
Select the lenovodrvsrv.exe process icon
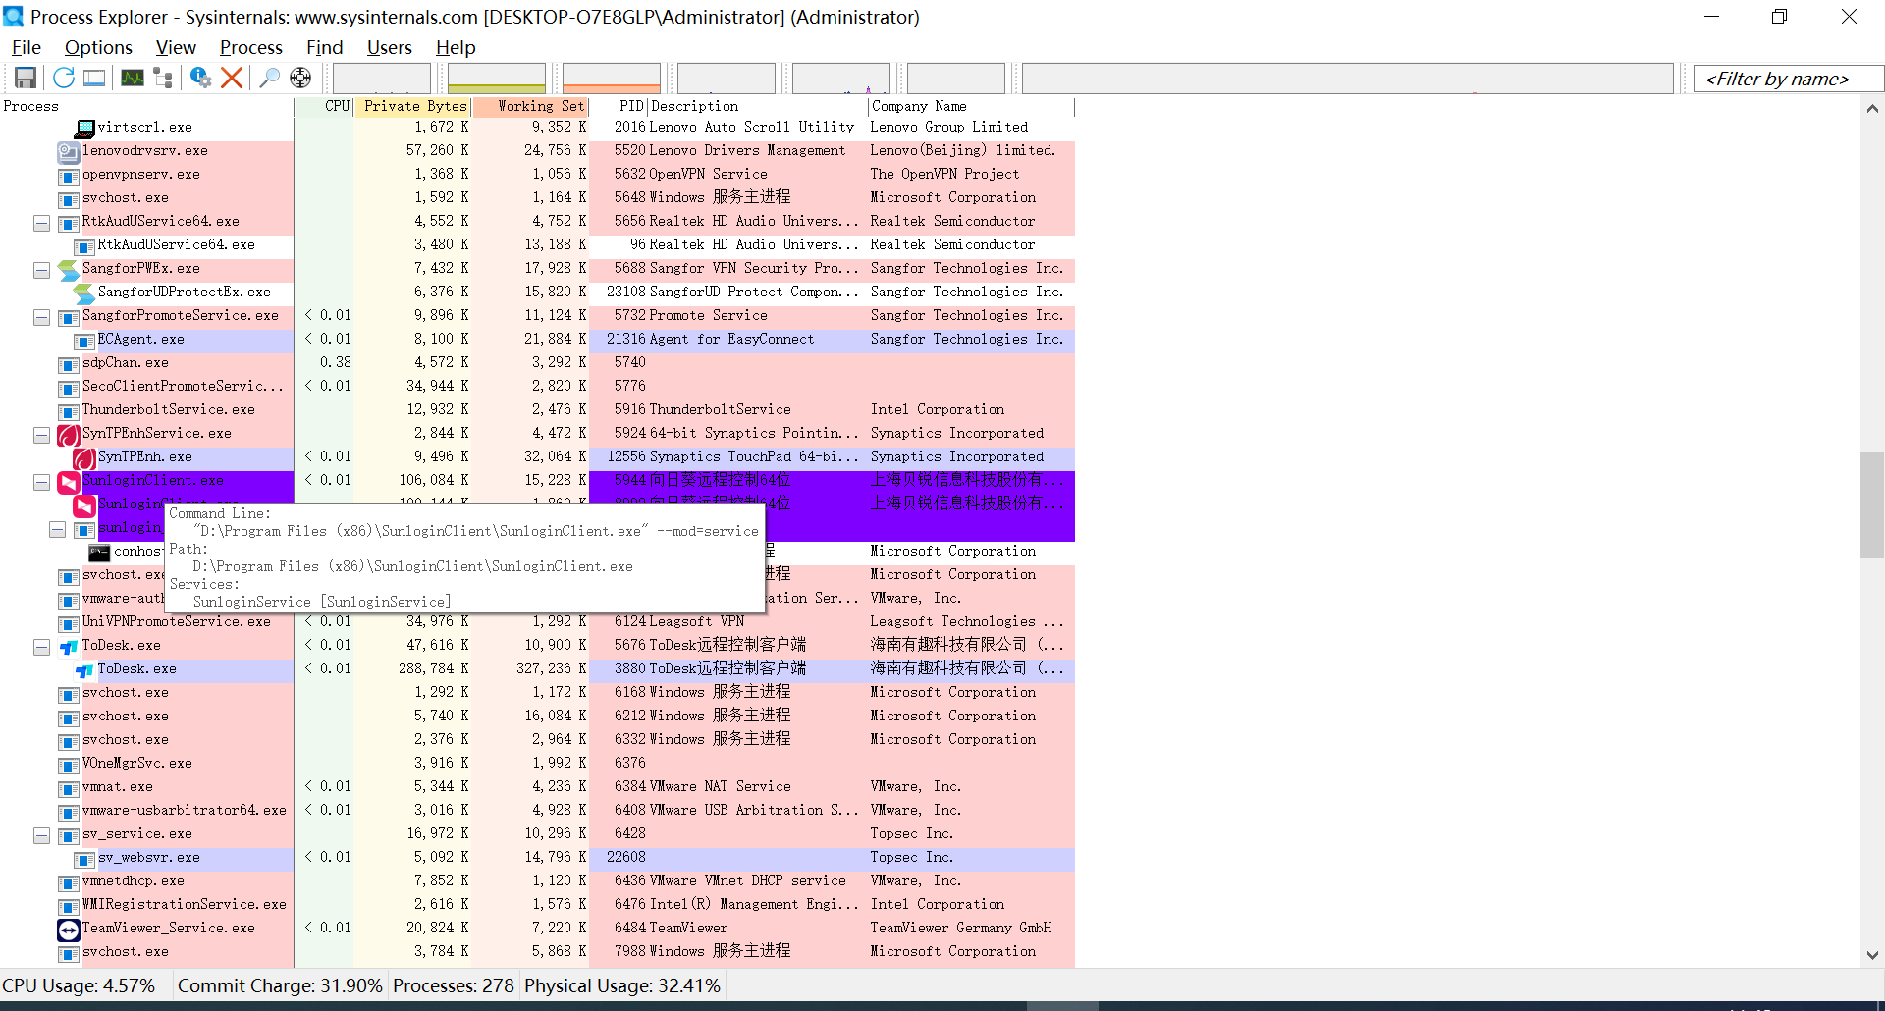(x=69, y=151)
